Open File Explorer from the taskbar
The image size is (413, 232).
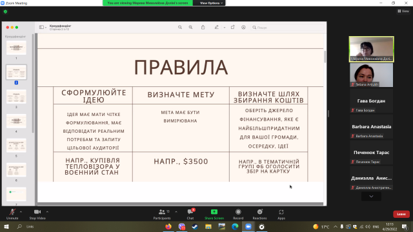pos(208,226)
